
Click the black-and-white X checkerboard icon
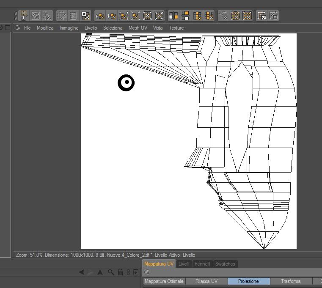click(85, 16)
